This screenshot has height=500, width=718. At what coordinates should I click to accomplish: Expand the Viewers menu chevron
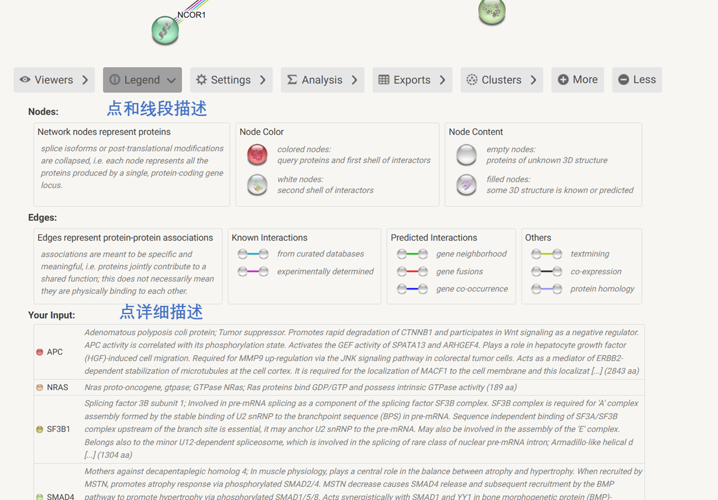point(86,79)
